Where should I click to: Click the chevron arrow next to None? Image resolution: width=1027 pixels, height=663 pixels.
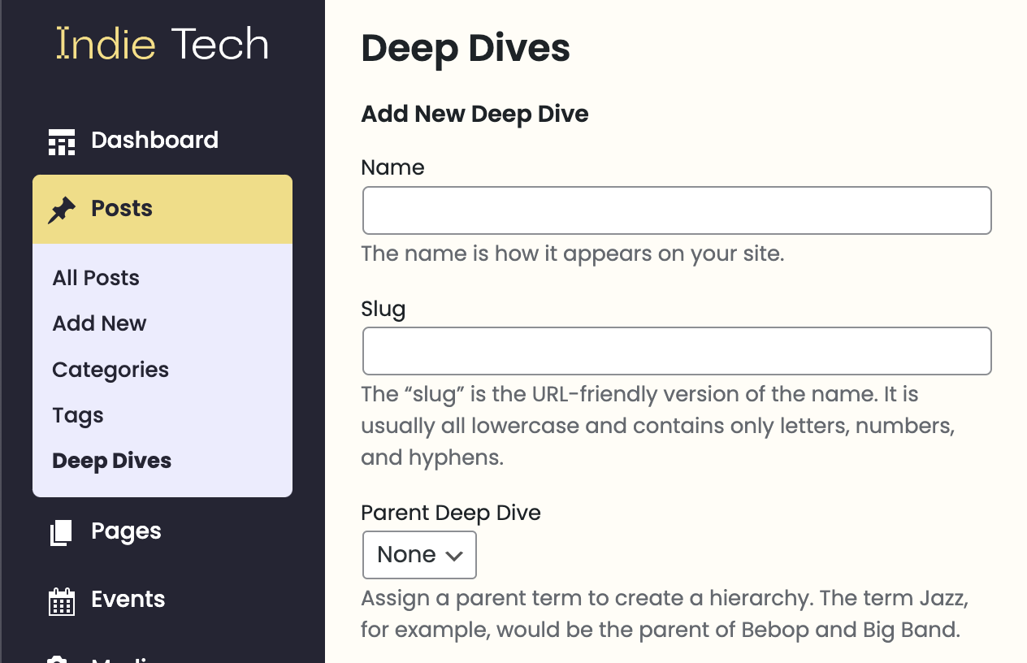click(x=454, y=556)
